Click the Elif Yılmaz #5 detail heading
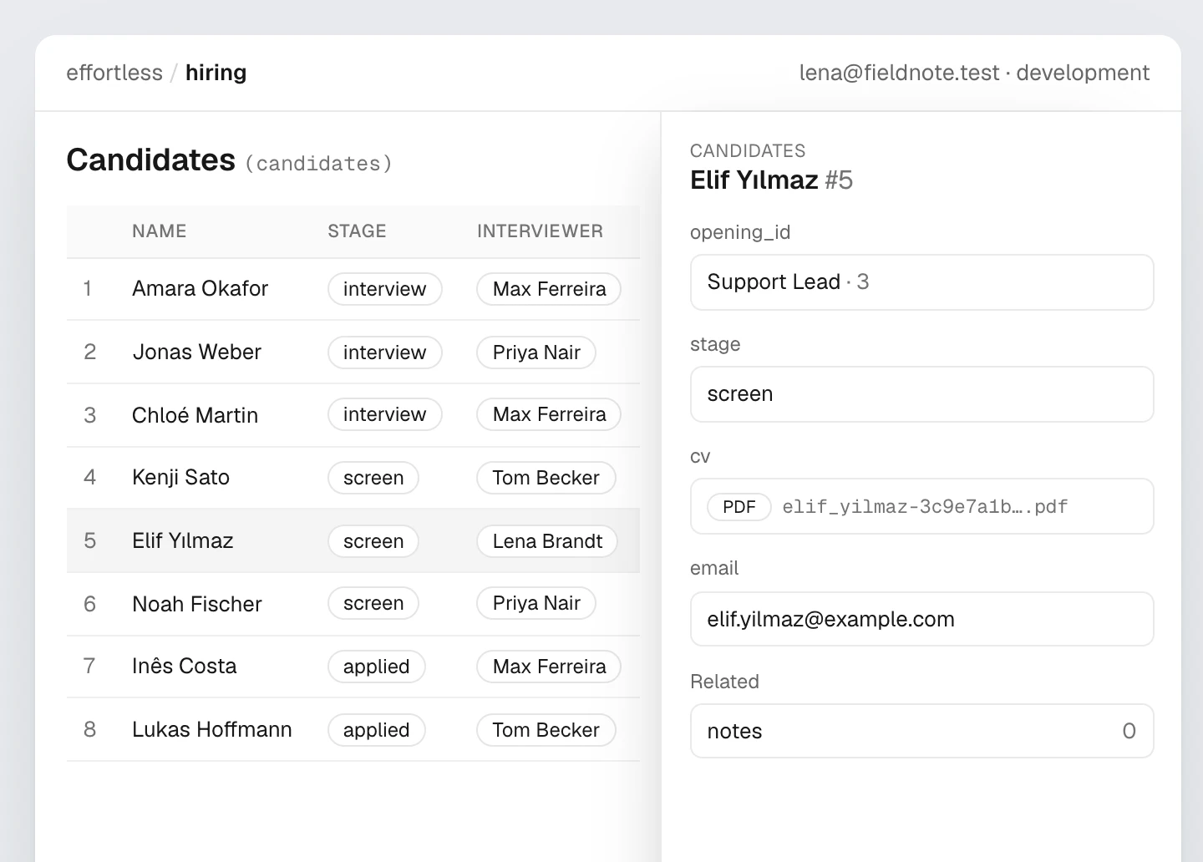 click(x=771, y=180)
